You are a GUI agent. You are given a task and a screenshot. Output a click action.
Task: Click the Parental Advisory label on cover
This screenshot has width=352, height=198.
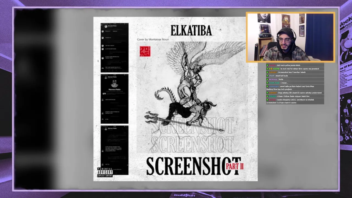tap(105, 172)
